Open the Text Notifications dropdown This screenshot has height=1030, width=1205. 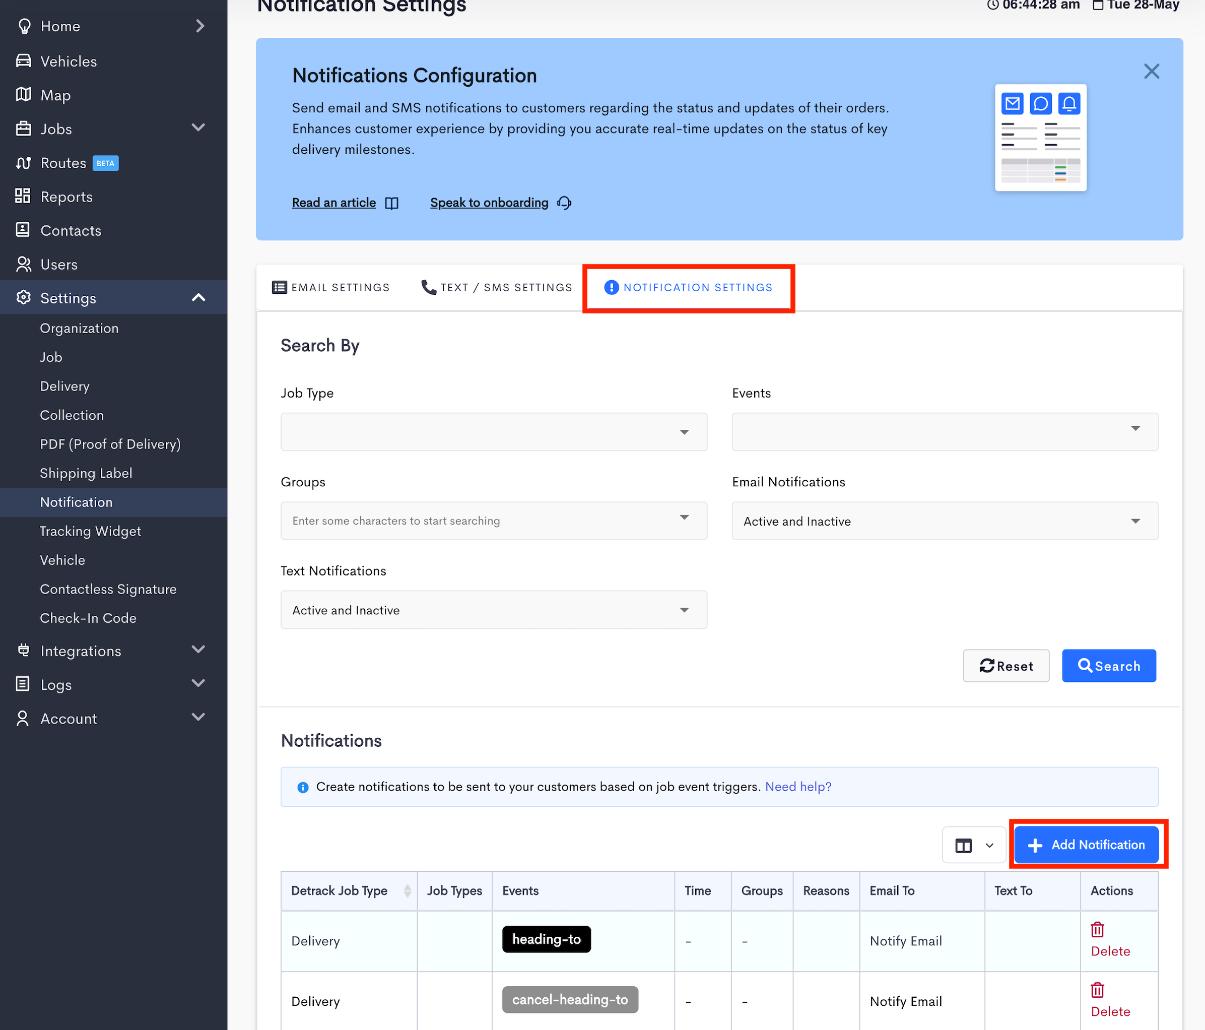point(493,610)
